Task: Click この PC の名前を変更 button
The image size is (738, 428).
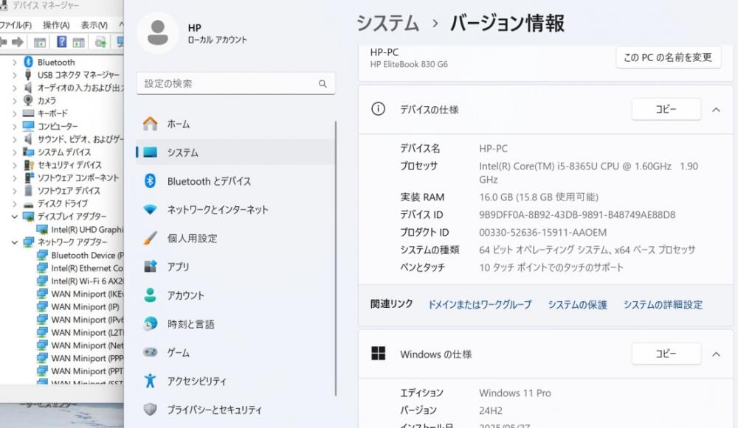Action: pos(669,57)
